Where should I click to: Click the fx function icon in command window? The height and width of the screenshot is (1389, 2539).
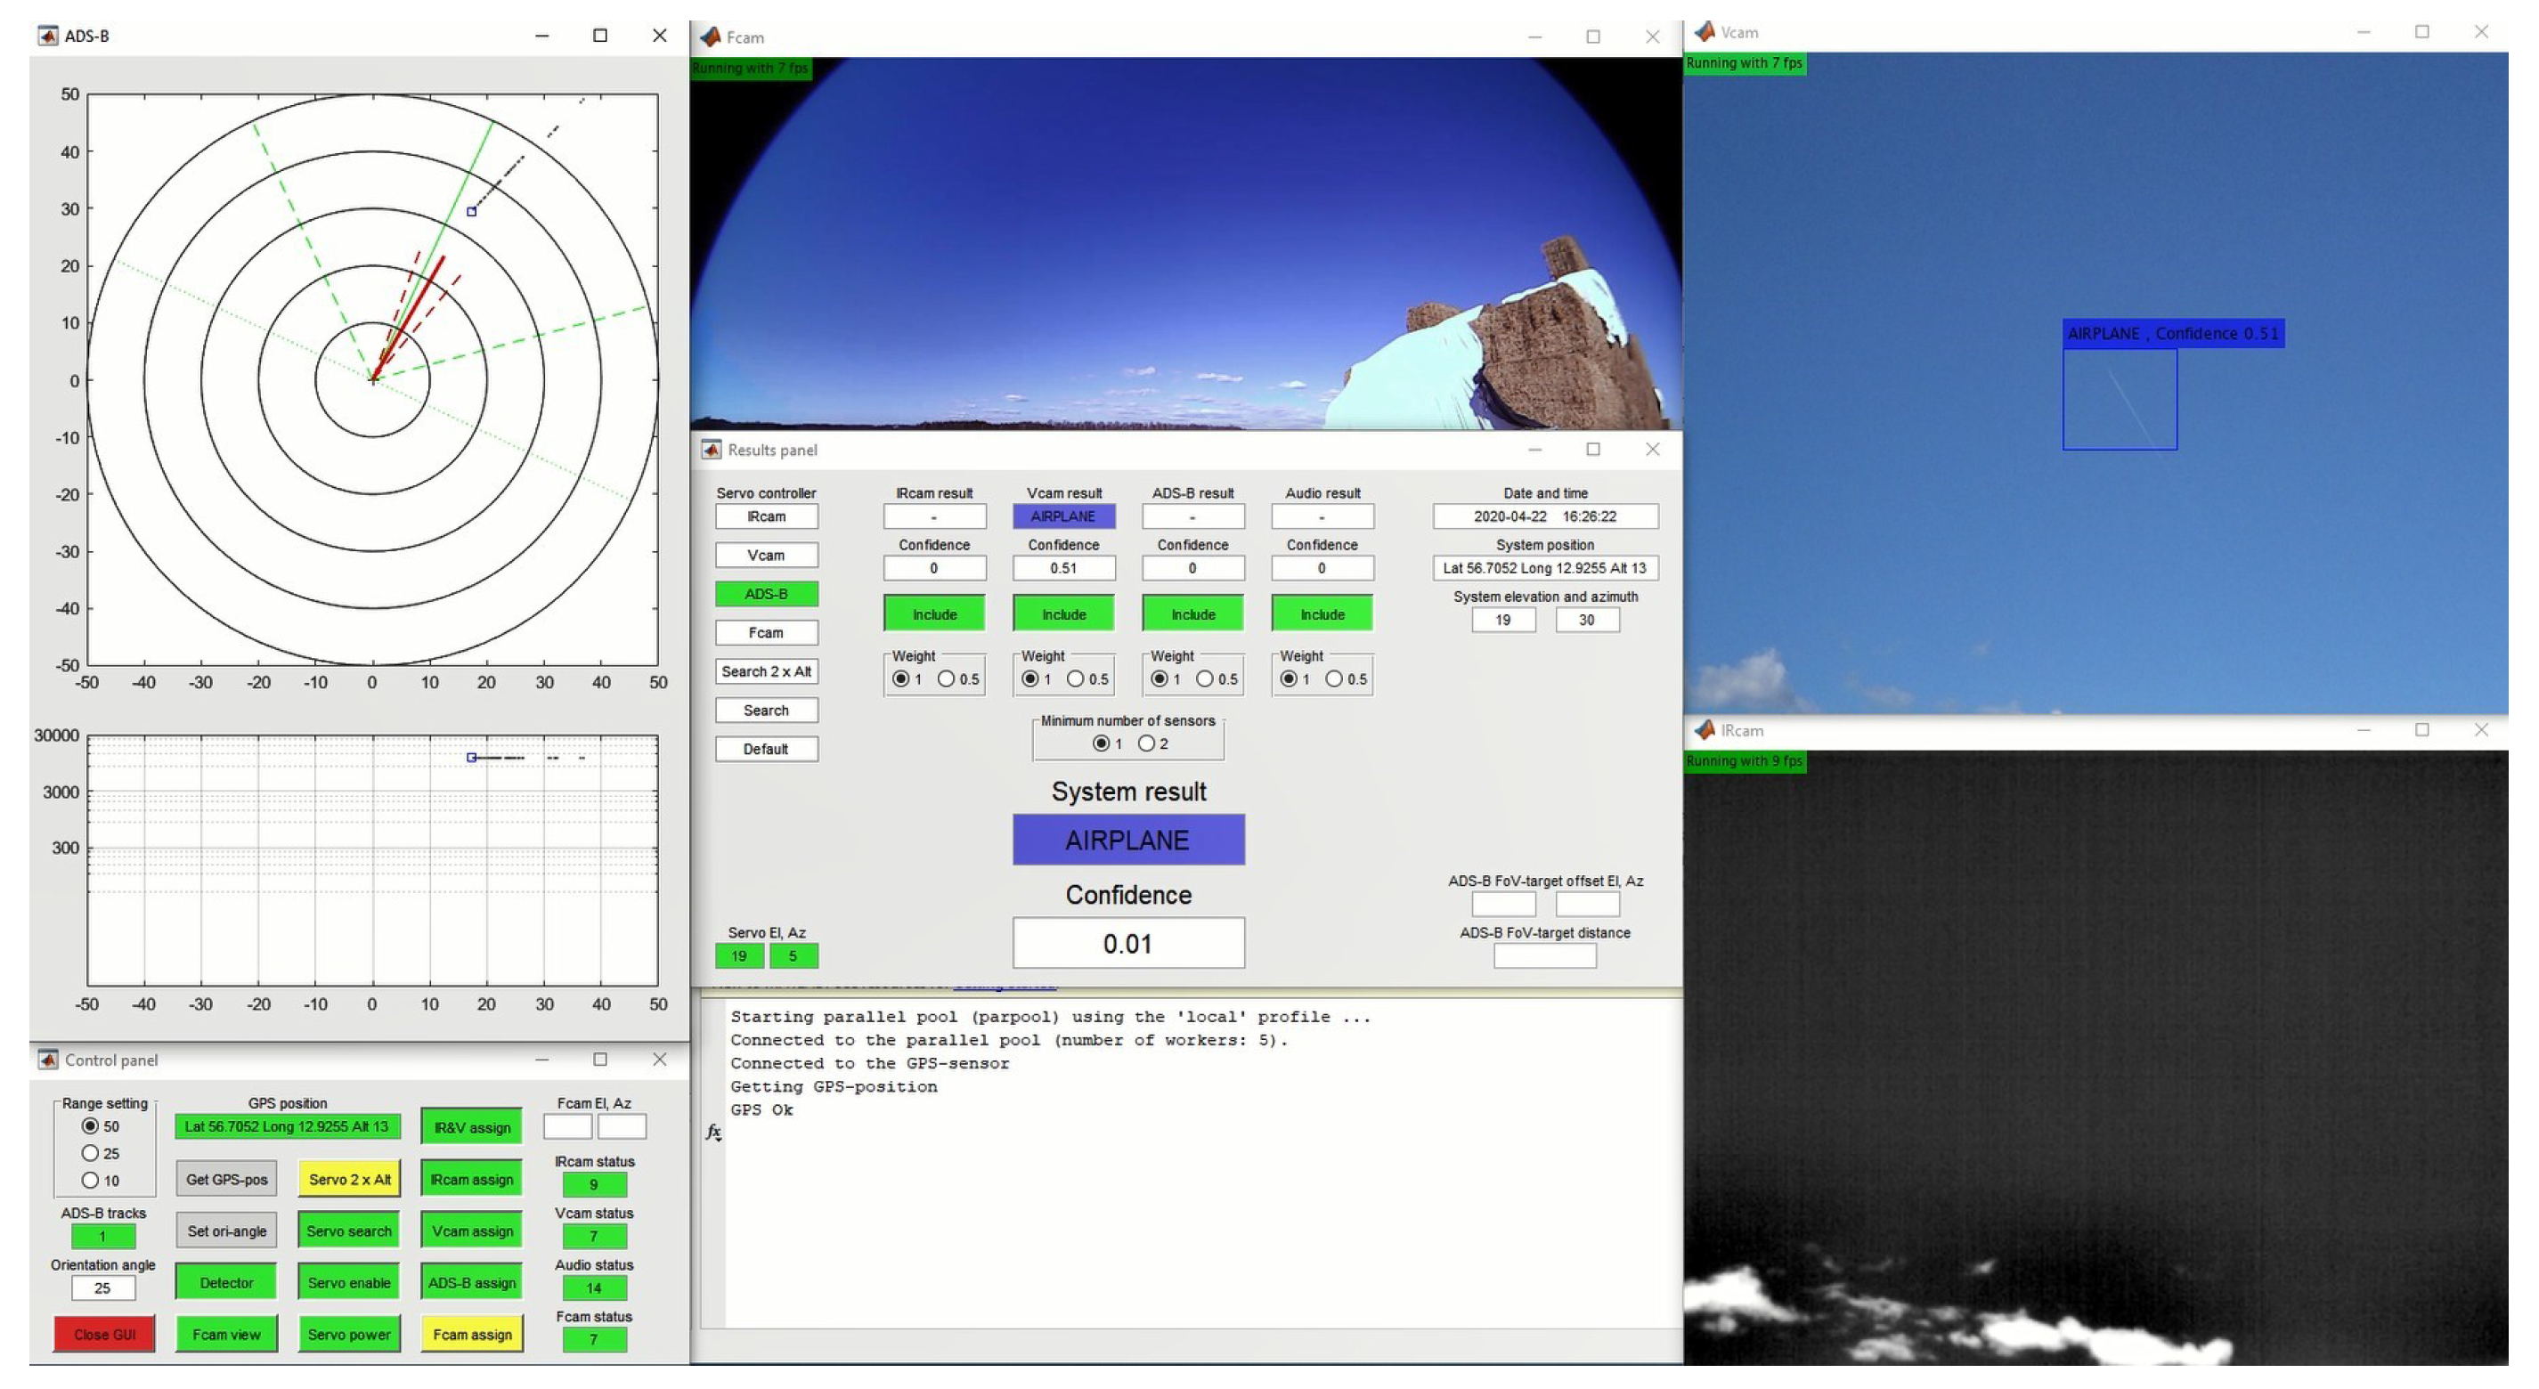click(713, 1133)
